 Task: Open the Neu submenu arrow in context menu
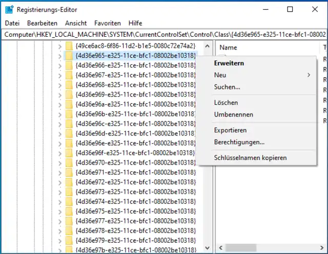coord(309,75)
